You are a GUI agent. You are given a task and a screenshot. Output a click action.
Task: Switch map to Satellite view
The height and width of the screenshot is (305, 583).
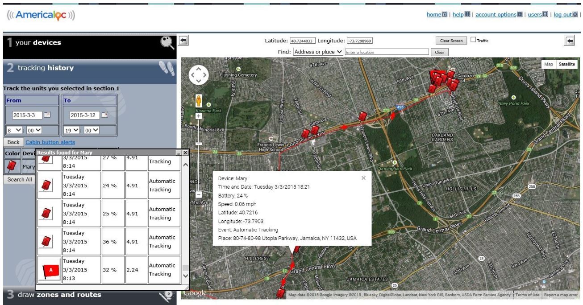click(x=566, y=64)
